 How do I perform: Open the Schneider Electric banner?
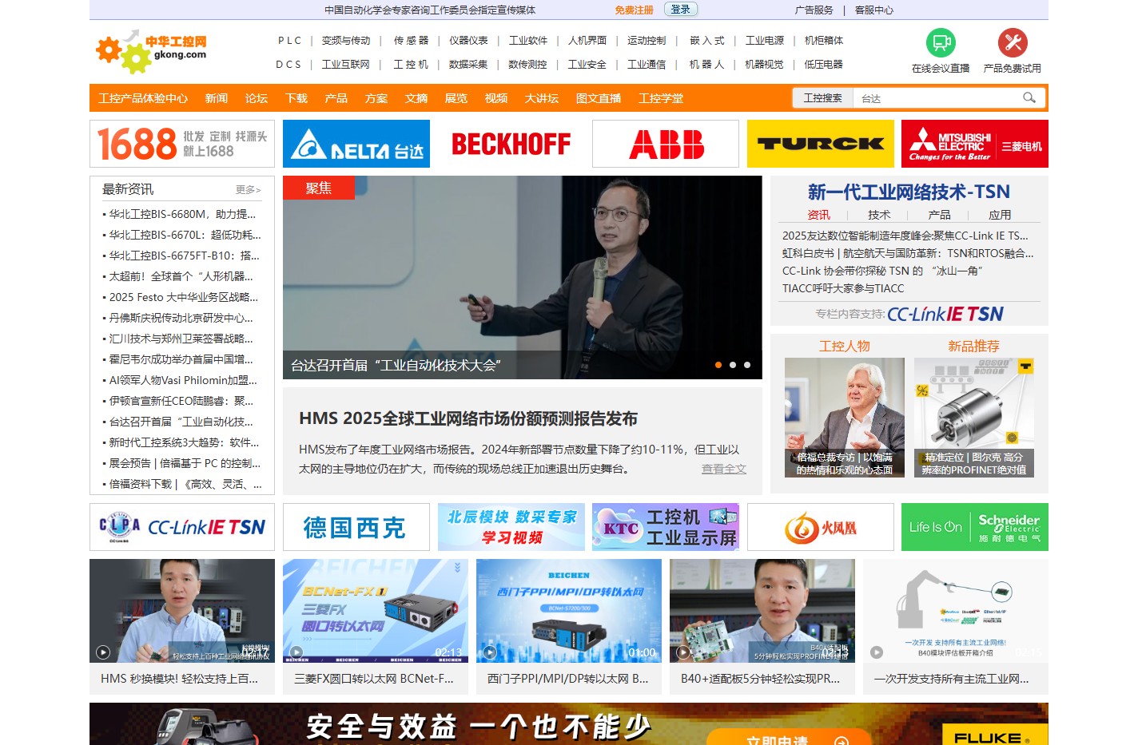coord(975,527)
